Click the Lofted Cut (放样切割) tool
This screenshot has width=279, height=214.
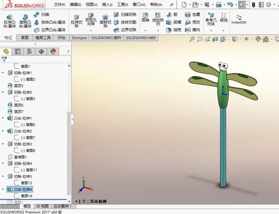[125, 22]
